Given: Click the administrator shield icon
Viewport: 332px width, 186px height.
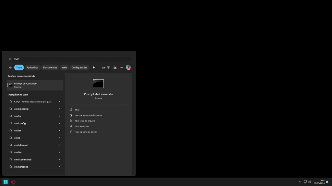Looking at the screenshot, I should point(71,115).
